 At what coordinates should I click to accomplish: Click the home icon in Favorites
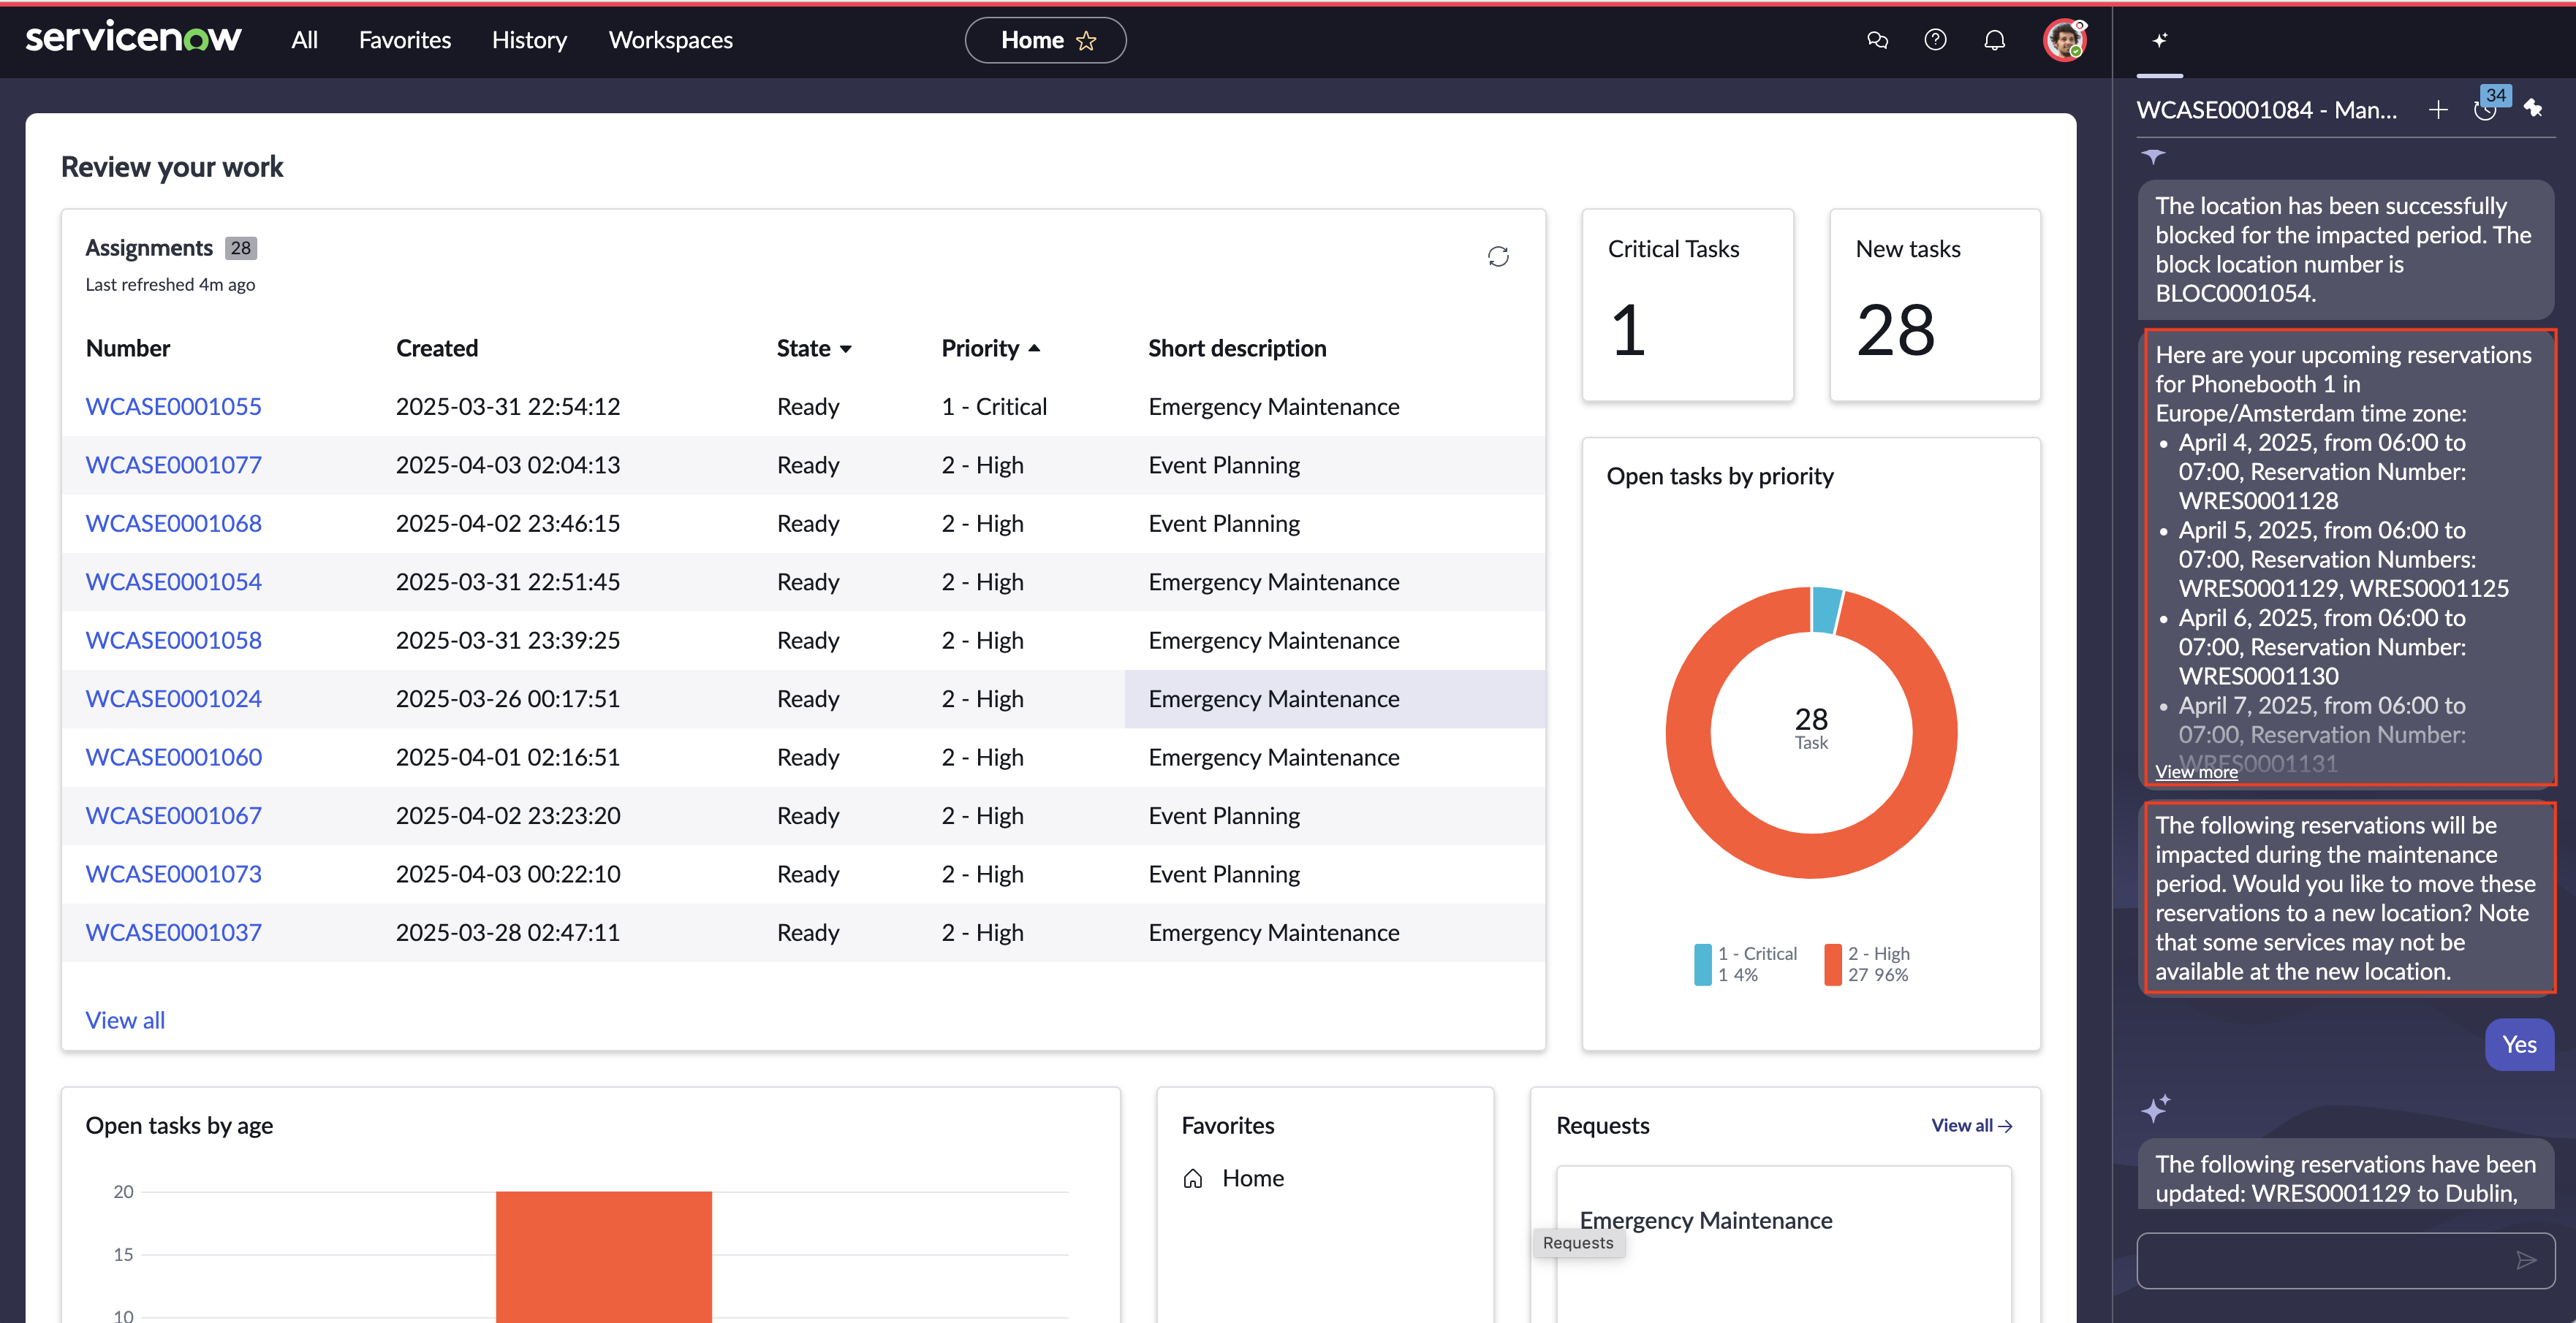1193,1178
